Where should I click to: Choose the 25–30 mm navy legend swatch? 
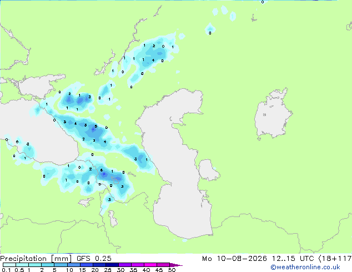click(112, 265)
